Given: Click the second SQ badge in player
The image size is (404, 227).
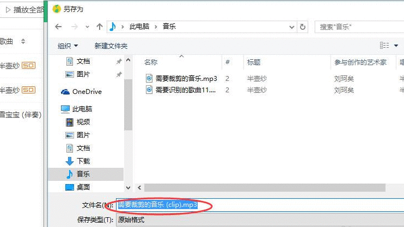Looking at the screenshot, I should tap(29, 90).
